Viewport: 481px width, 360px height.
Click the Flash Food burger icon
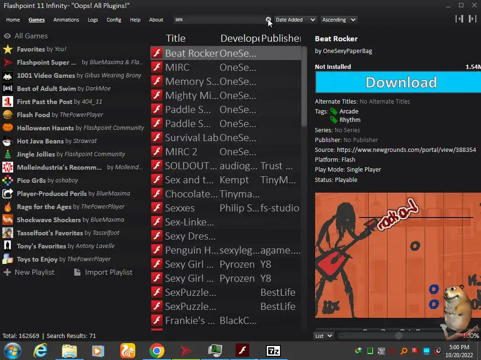point(8,115)
